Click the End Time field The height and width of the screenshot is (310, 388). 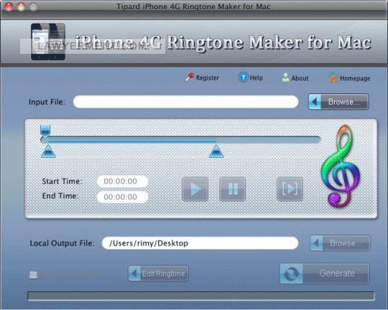(123, 197)
